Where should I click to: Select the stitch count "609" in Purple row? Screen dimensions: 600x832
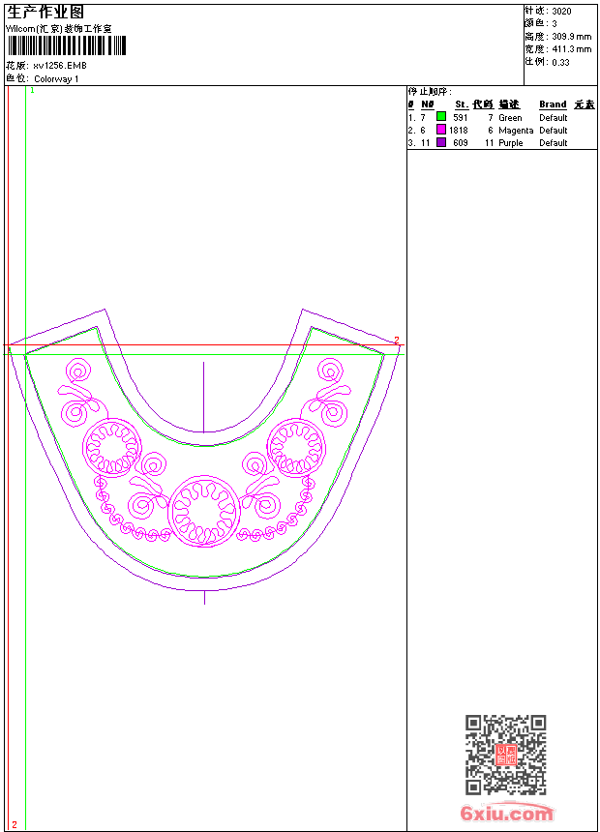coord(461,143)
